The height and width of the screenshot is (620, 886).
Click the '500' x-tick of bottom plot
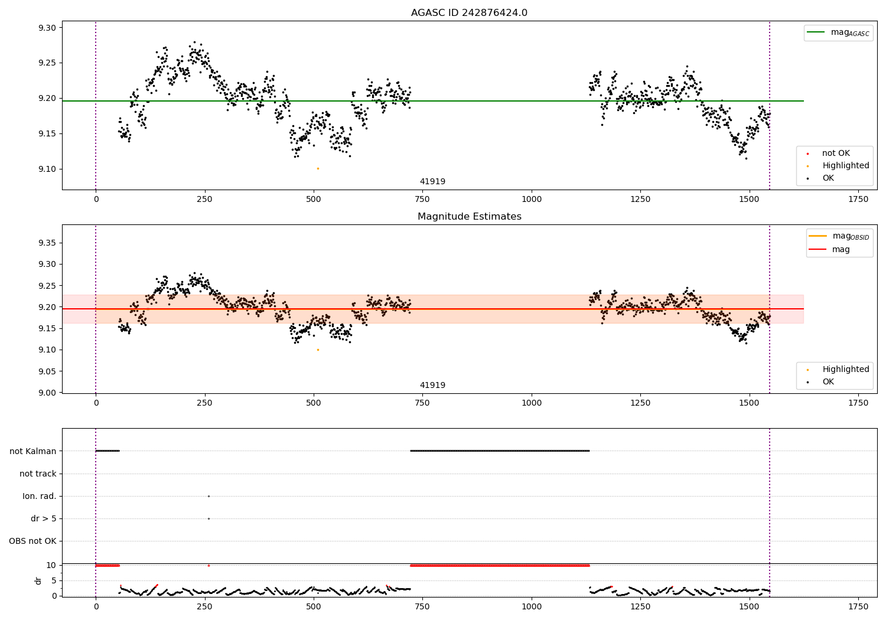(x=314, y=606)
